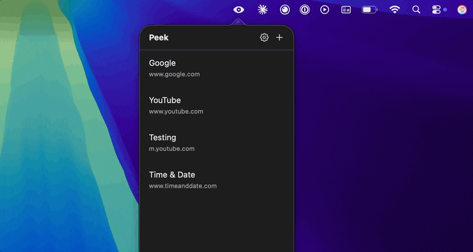This screenshot has height=252, width=473.
Task: Click the colorful Siri-style icon in the menu bar
Action: click(462, 10)
